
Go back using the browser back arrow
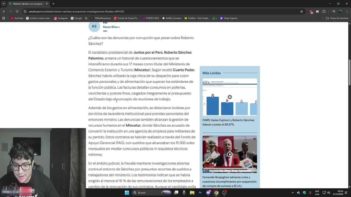coord(4,11)
